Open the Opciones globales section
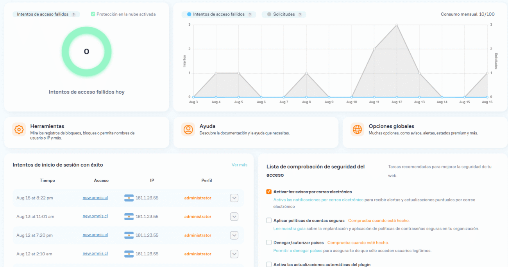This screenshot has width=508, height=267. [391, 126]
